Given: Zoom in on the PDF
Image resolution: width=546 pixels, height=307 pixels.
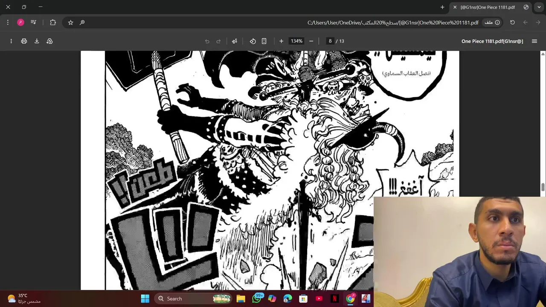Looking at the screenshot, I should [281, 41].
